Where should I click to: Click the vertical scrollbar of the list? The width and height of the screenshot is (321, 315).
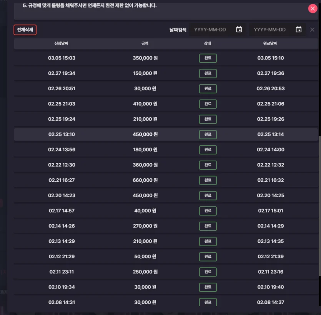click(319, 206)
